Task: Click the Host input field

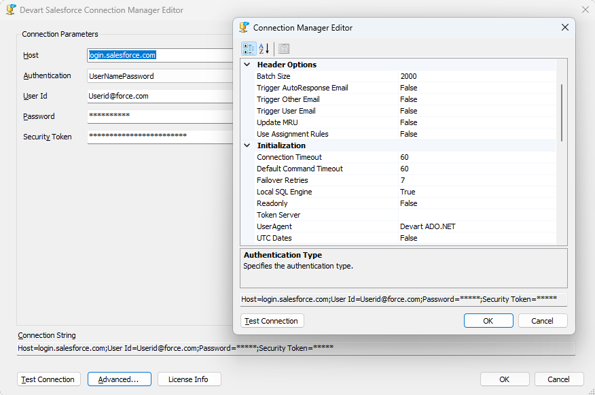Action: 160,56
